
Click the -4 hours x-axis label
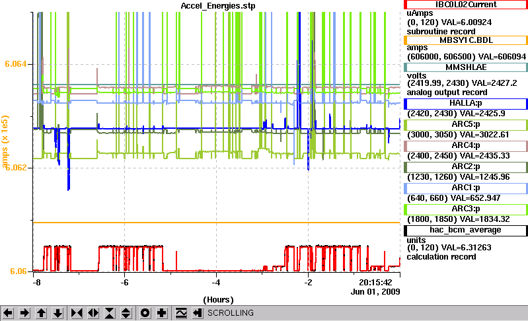216,283
